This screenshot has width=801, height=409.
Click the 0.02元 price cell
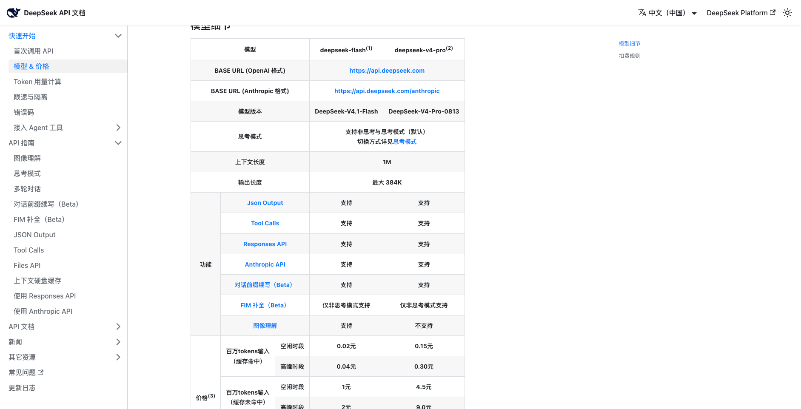coord(346,346)
